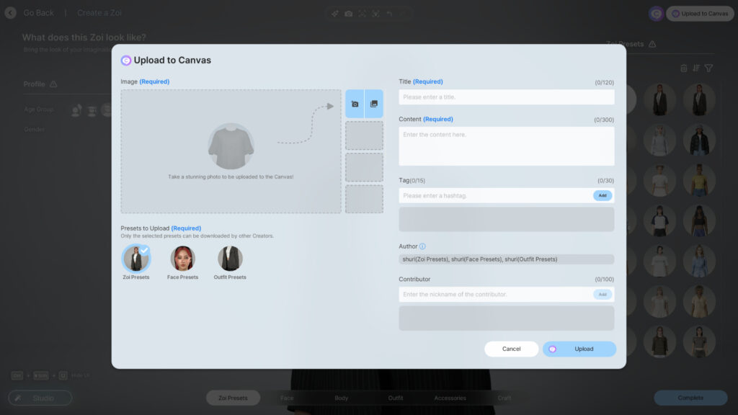Open the gallery import icon beside the camera
738x415 pixels.
374,103
